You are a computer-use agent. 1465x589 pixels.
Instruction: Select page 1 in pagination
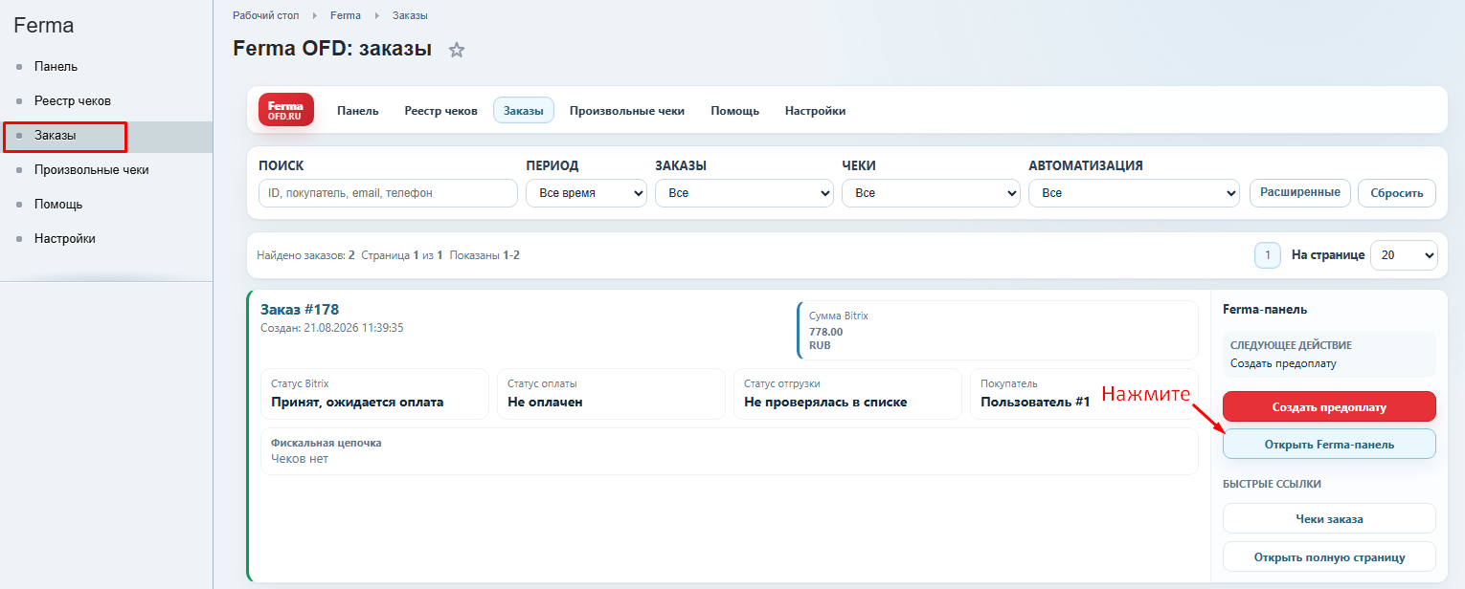pyautogui.click(x=1267, y=255)
